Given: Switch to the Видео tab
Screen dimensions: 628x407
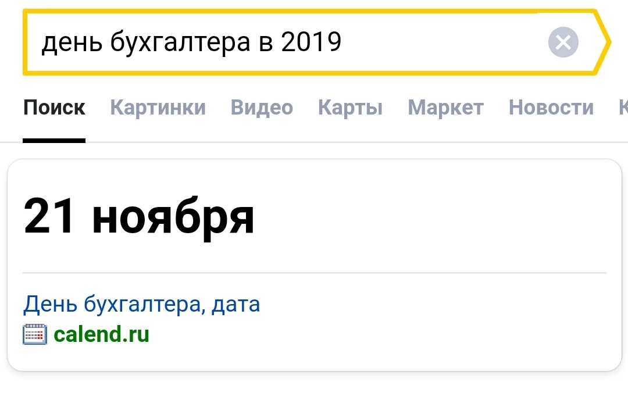Looking at the screenshot, I should 262,108.
